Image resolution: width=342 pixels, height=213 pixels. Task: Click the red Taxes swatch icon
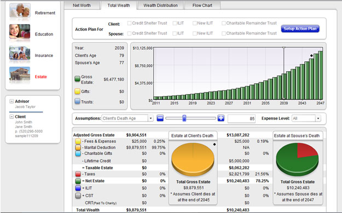[78, 174]
